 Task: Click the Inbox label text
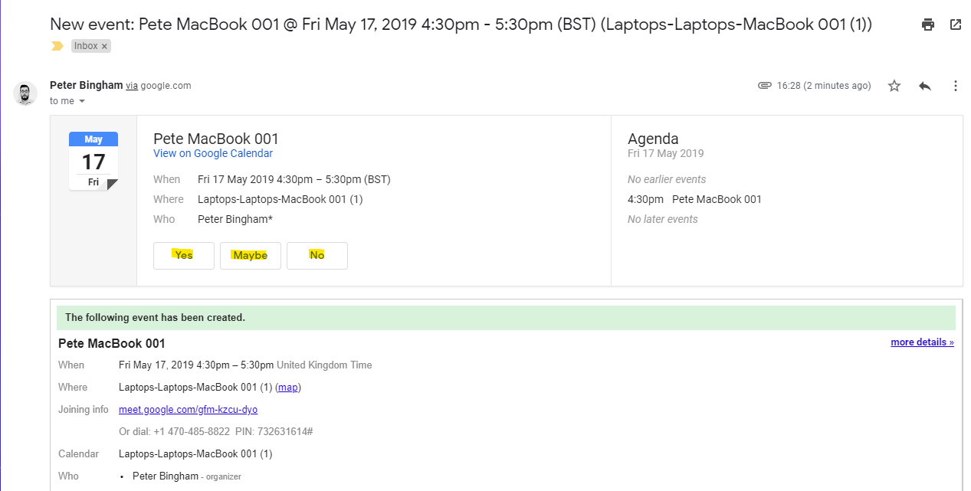pyautogui.click(x=84, y=45)
